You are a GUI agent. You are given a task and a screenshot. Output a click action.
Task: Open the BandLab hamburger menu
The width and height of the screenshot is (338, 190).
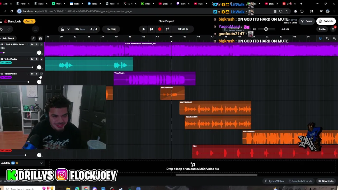pyautogui.click(x=1, y=21)
